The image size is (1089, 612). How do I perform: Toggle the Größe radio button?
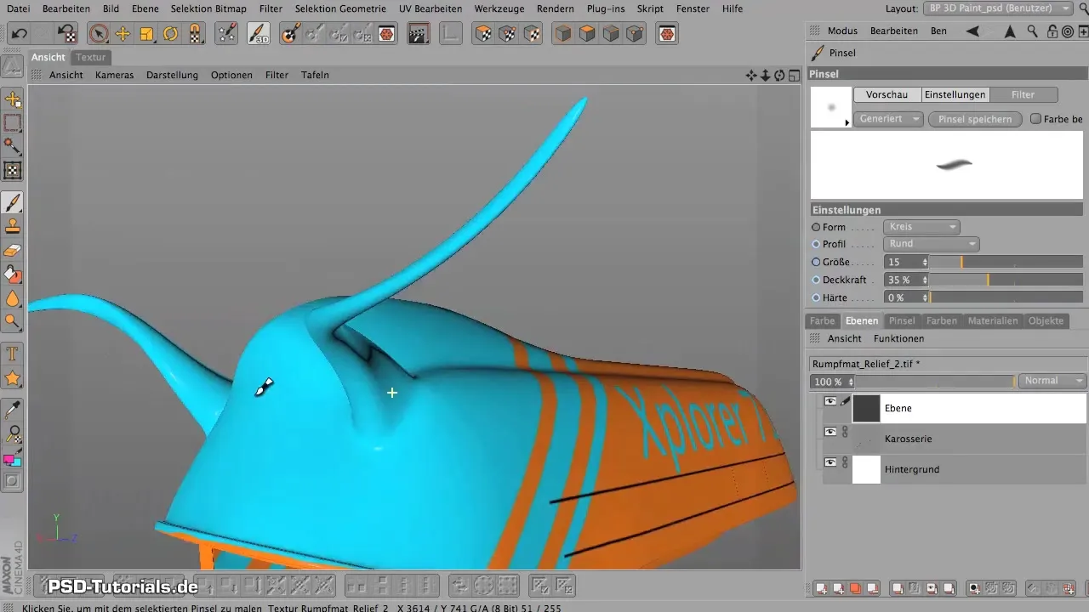[x=817, y=263]
